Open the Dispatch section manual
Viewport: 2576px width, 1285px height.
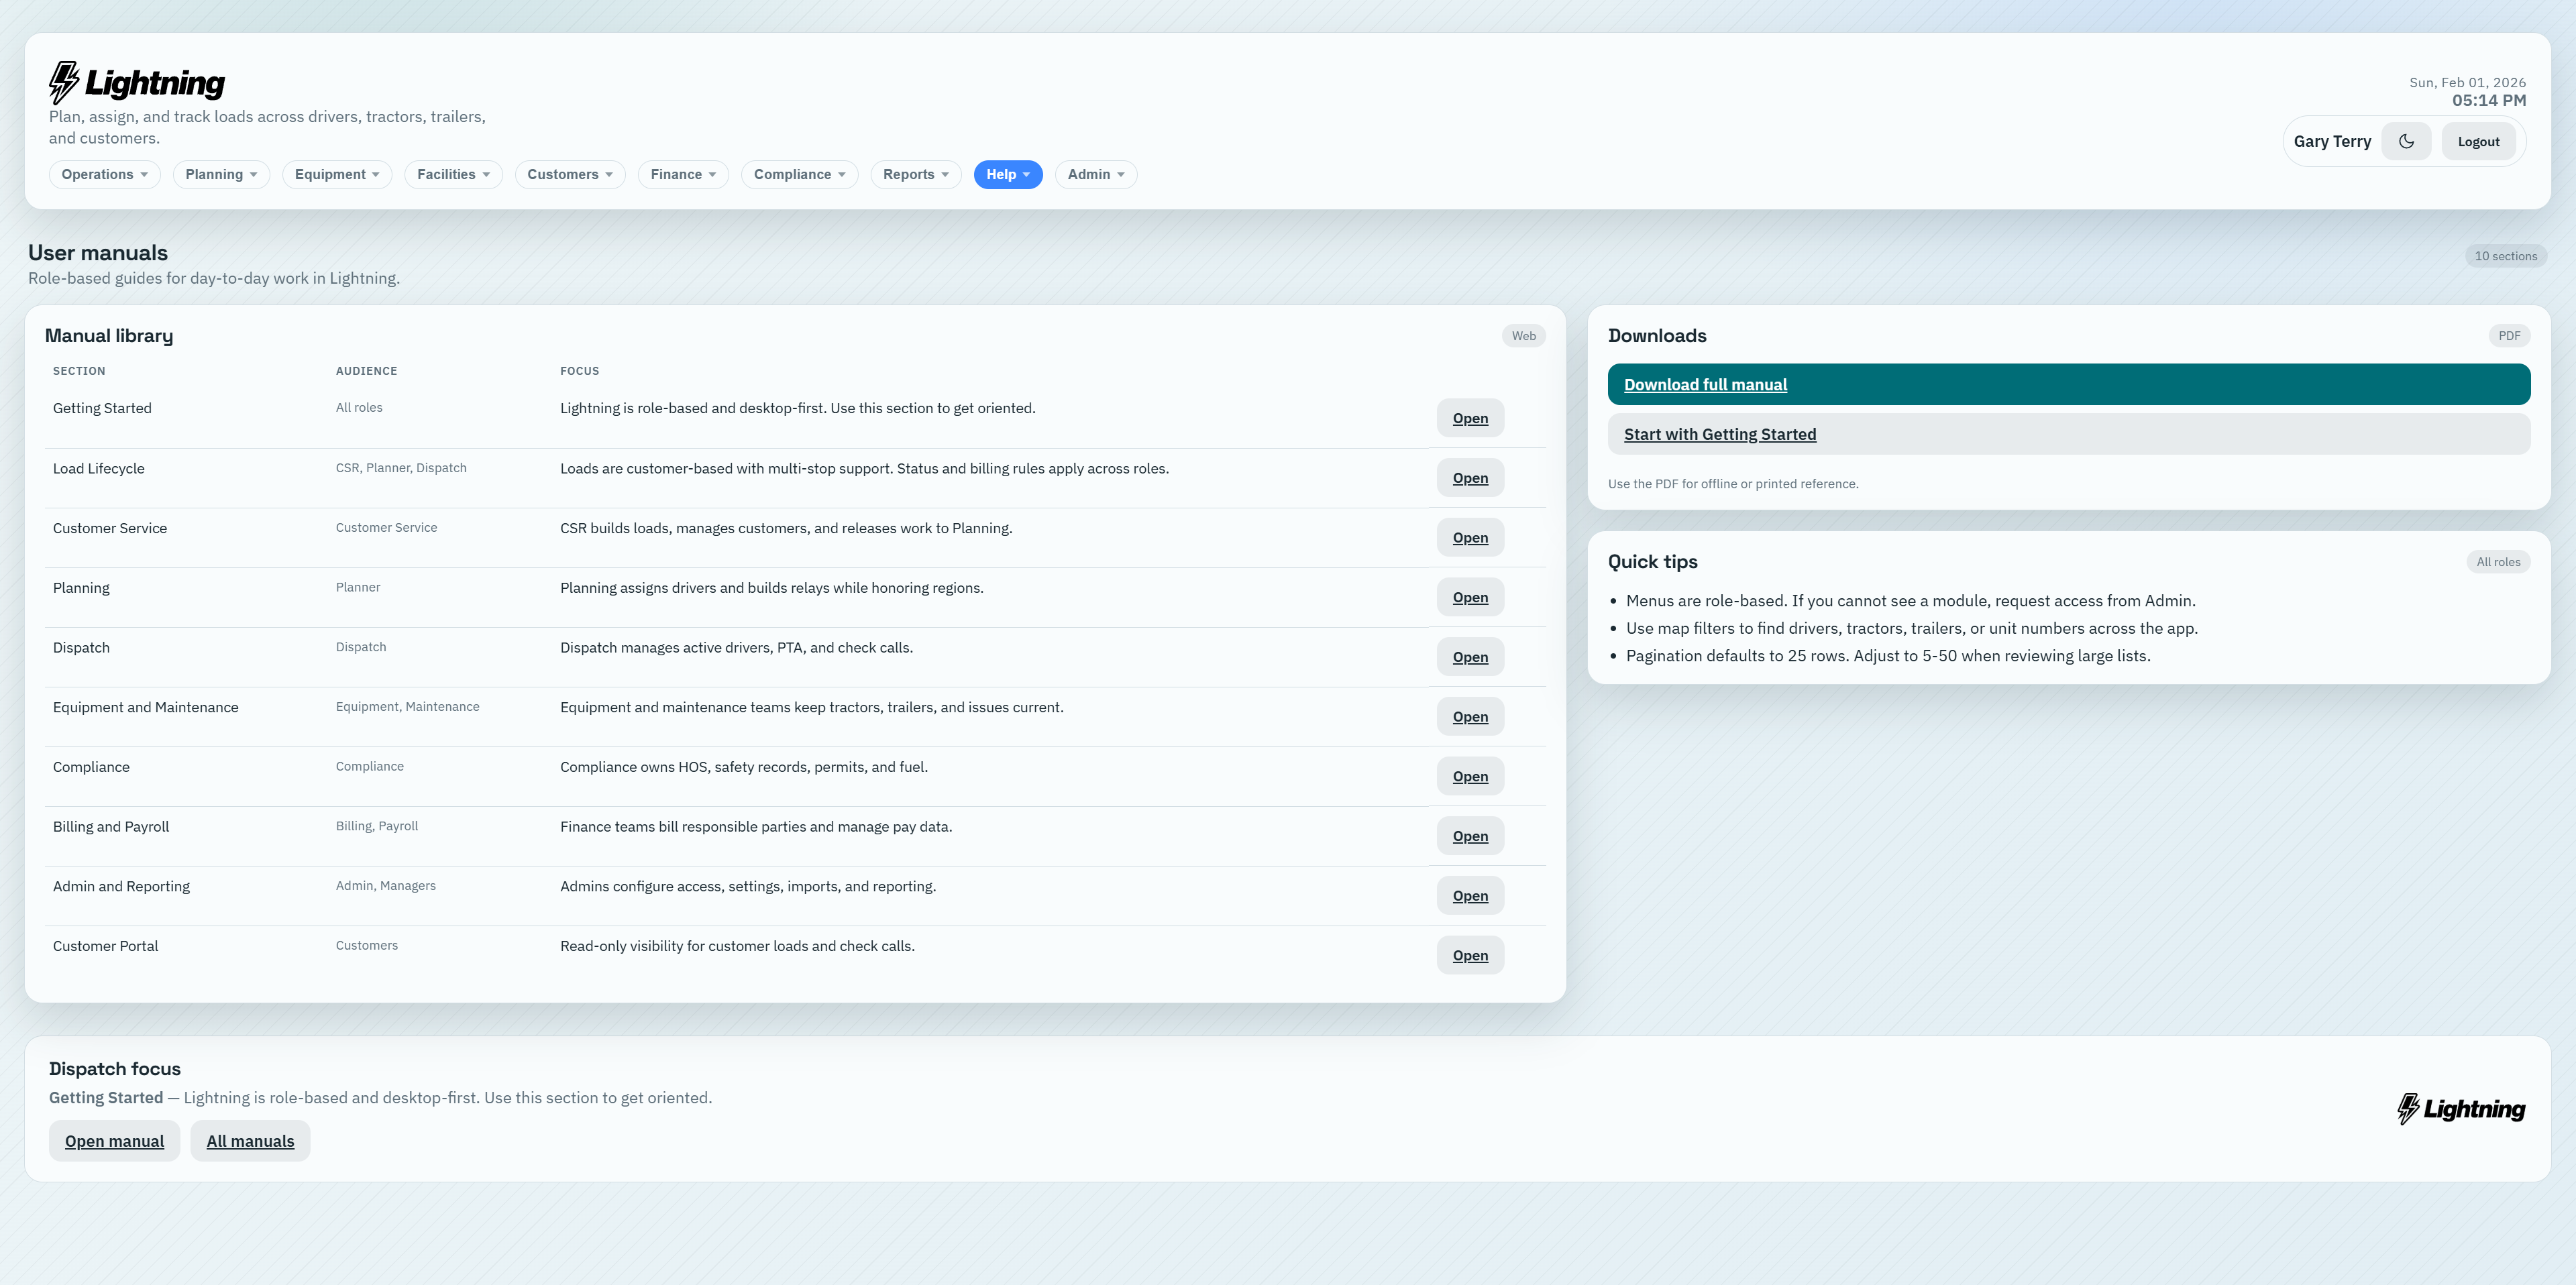point(1470,656)
